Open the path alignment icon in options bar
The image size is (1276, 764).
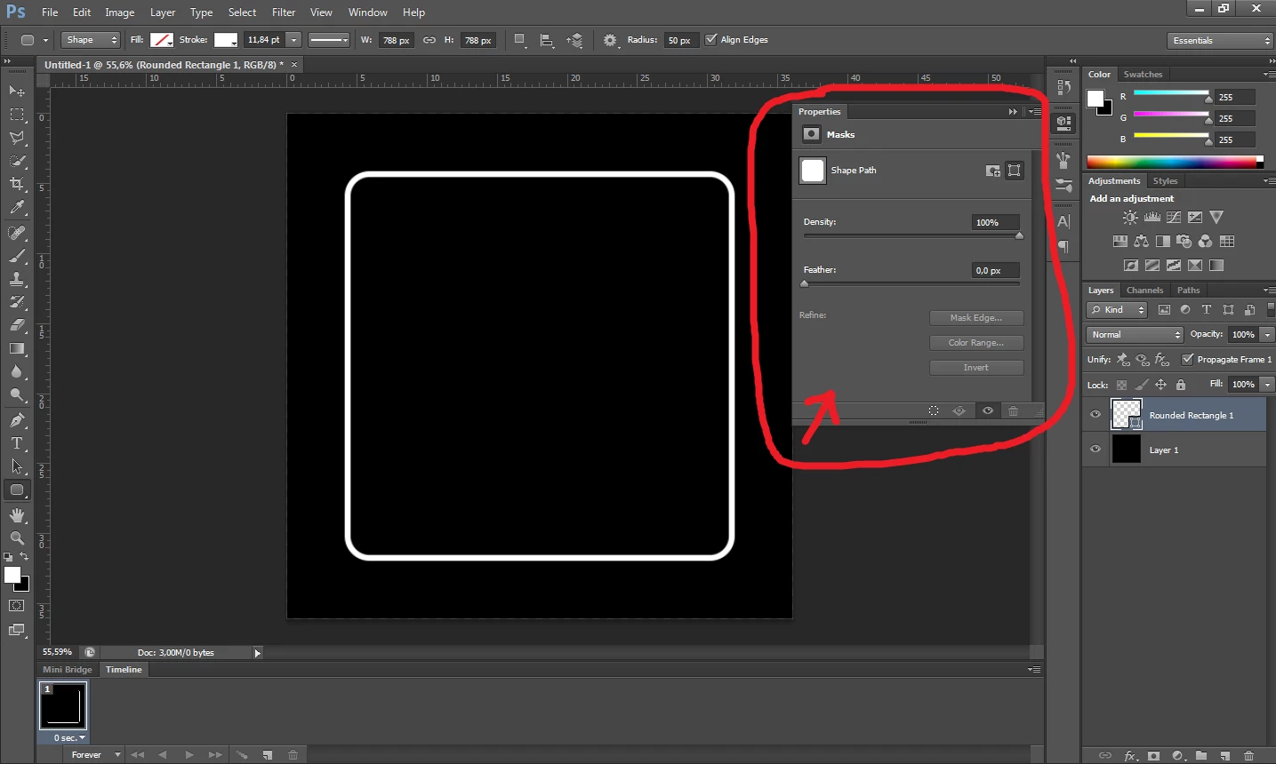click(x=547, y=40)
